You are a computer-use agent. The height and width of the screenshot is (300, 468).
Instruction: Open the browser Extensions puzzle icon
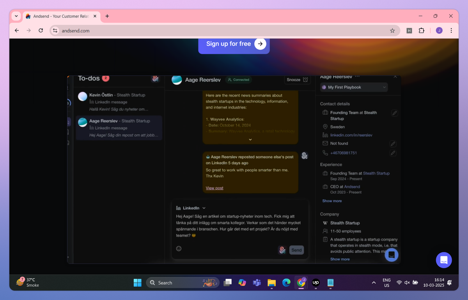point(422,30)
